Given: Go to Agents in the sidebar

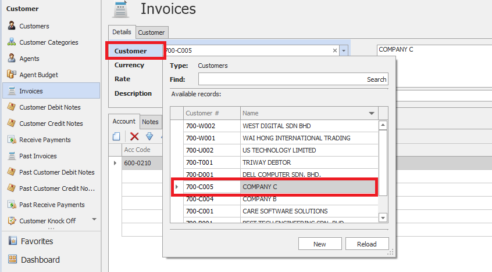Looking at the screenshot, I should (x=29, y=59).
